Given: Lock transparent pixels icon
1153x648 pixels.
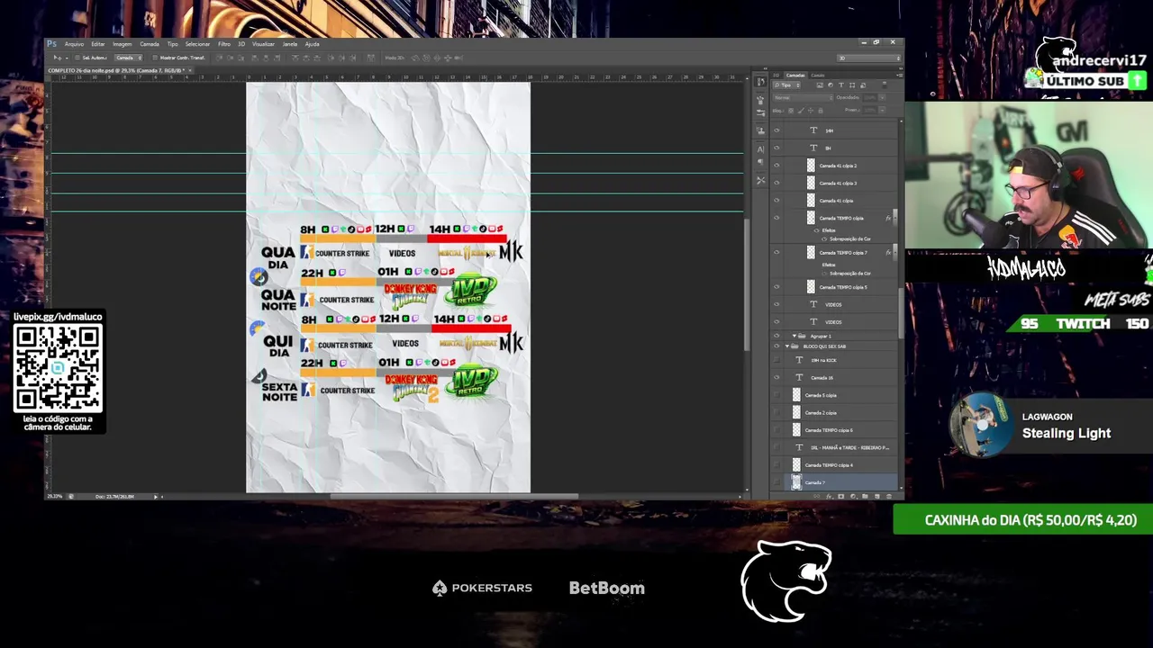Looking at the screenshot, I should click(791, 111).
